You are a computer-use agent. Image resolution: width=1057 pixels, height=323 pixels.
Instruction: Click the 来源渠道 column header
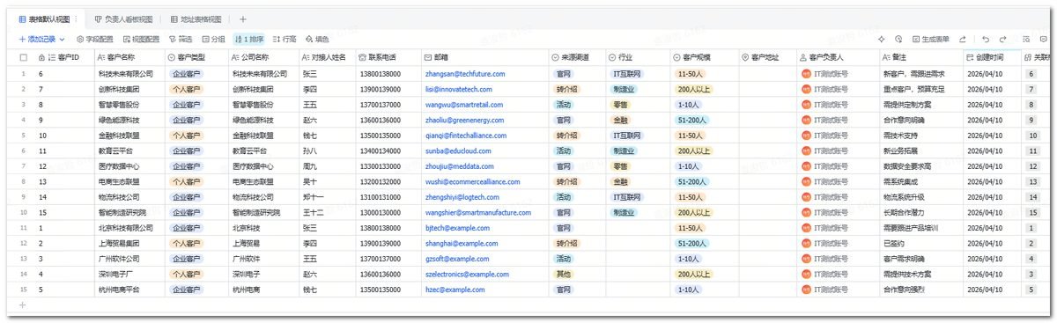pos(576,57)
